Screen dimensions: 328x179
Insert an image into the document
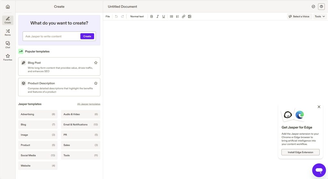pyautogui.click(x=190, y=17)
